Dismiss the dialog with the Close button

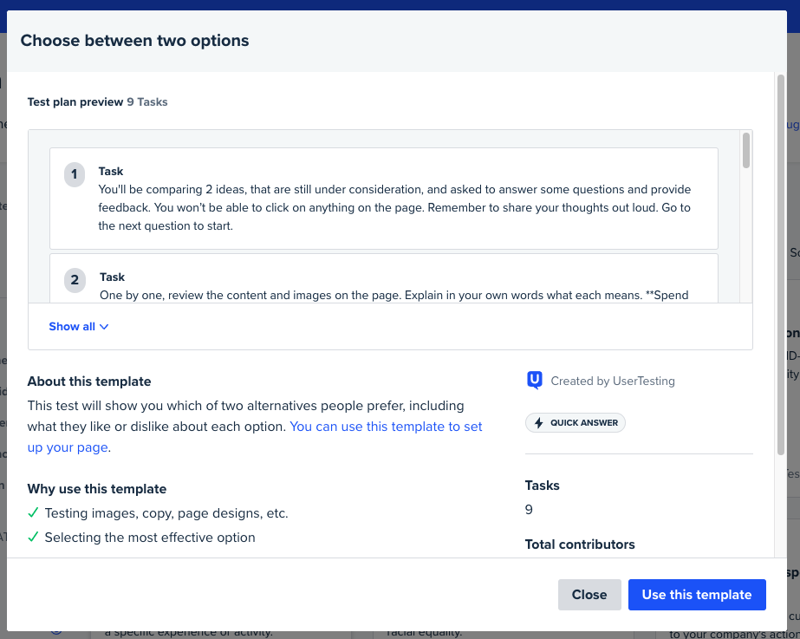[589, 595]
